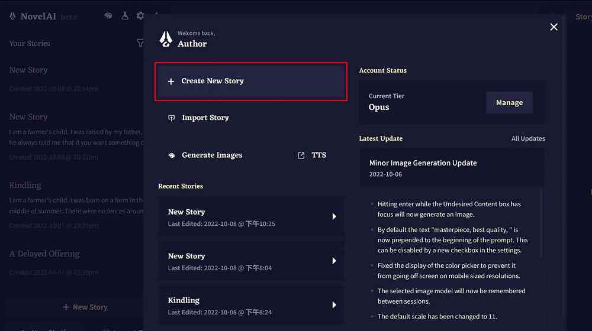Click the 2022-10-06 update date

385,174
